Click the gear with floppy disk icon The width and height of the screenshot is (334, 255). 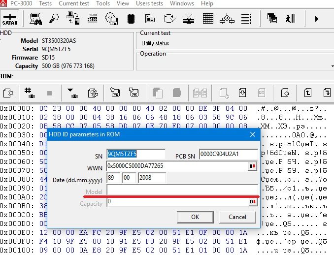111,19
